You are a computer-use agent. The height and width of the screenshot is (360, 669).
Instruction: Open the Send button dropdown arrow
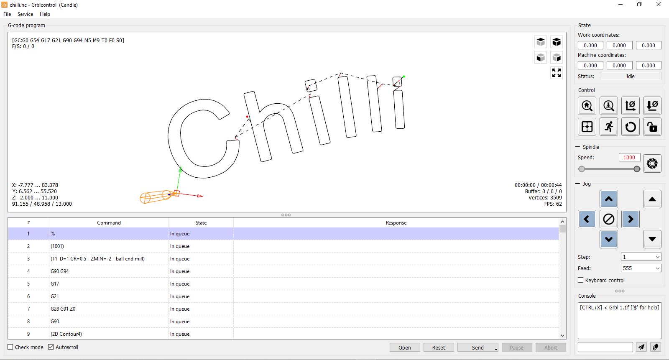tap(496, 349)
